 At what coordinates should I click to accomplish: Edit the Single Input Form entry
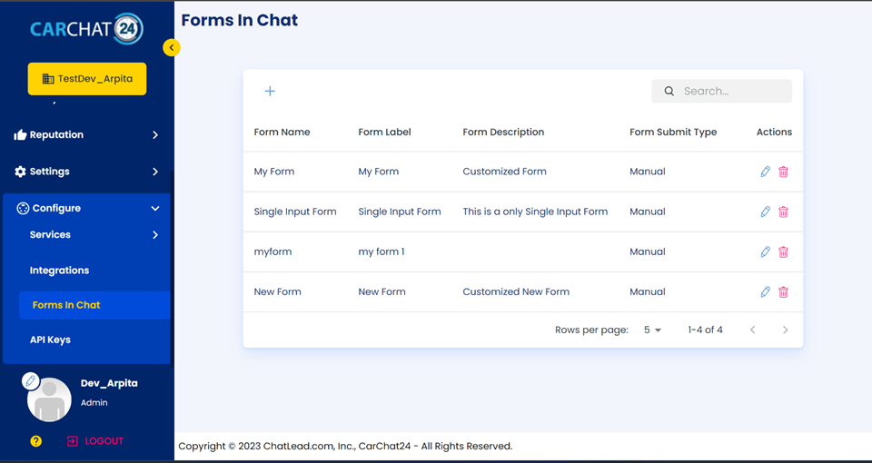[x=766, y=212]
